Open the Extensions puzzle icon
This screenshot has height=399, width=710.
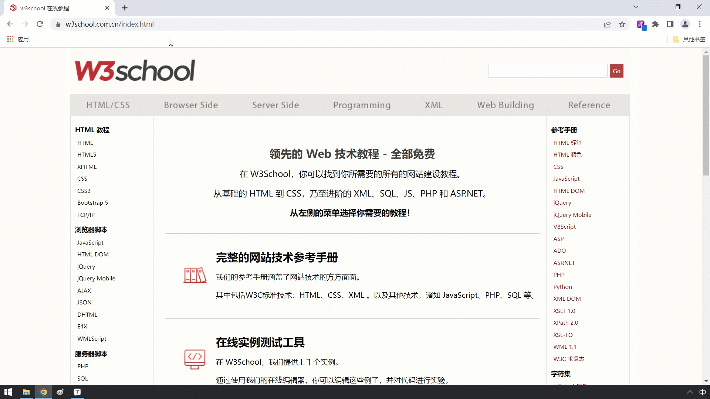(x=655, y=24)
